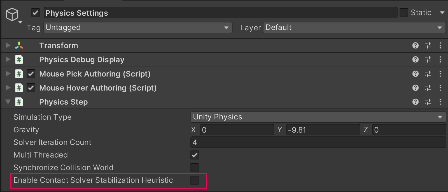Enable Contact Solver Stabilization Heuristic checkbox
Image resolution: width=448 pixels, height=192 pixels.
[x=195, y=180]
